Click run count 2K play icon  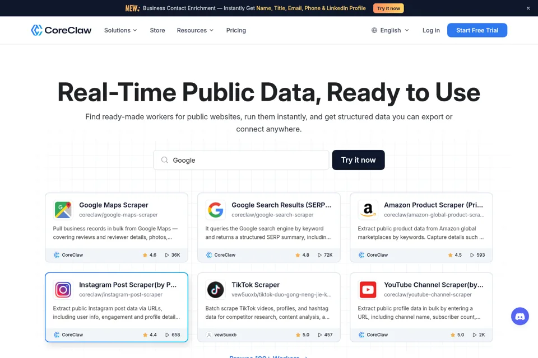pos(475,335)
